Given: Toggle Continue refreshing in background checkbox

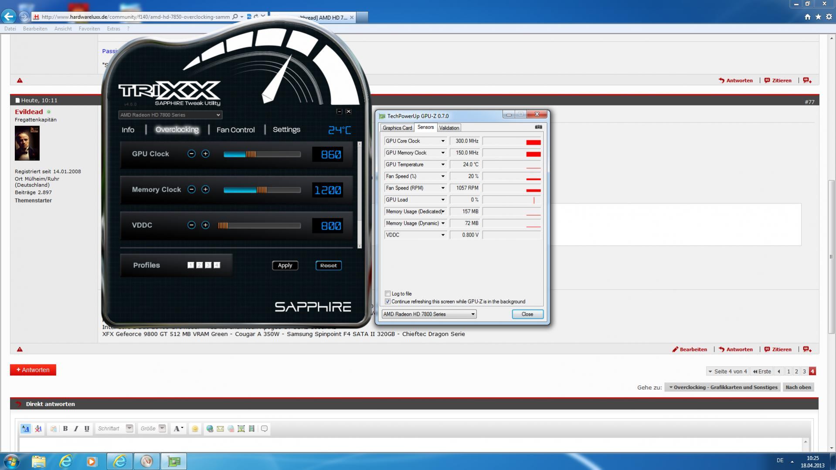Looking at the screenshot, I should tap(387, 301).
